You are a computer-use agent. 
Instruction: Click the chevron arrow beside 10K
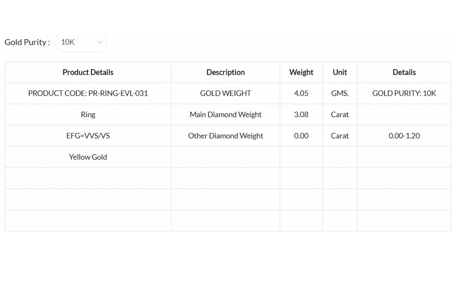coord(100,42)
